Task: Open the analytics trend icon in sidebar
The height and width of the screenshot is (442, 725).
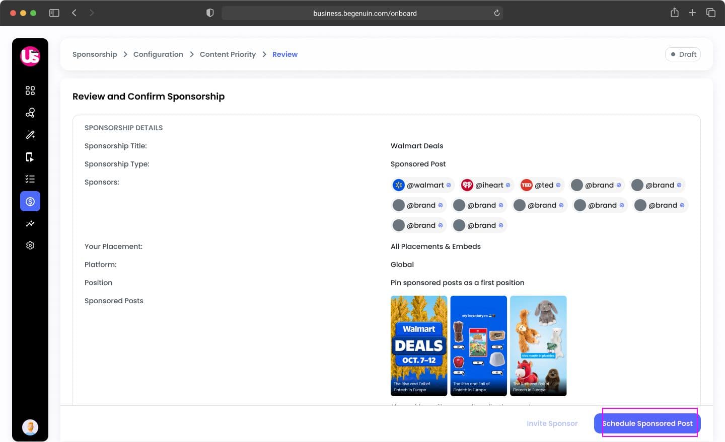Action: 30,223
